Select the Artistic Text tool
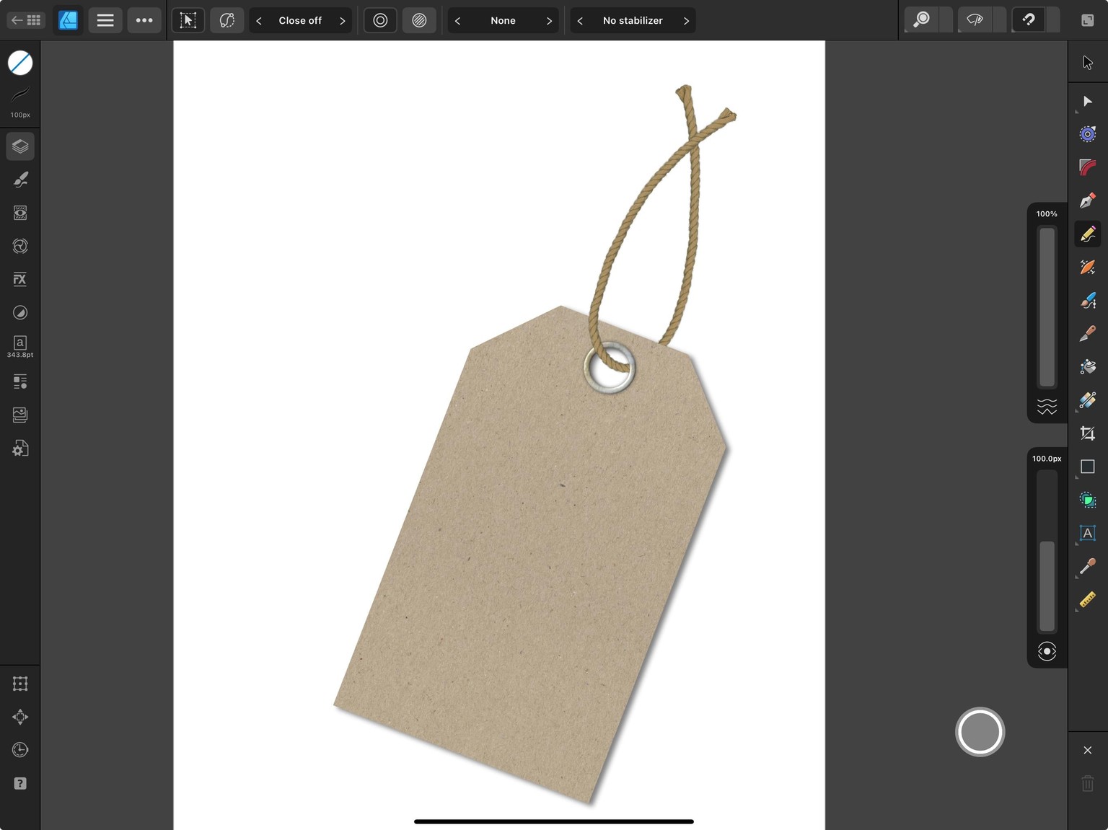 coord(1087,533)
